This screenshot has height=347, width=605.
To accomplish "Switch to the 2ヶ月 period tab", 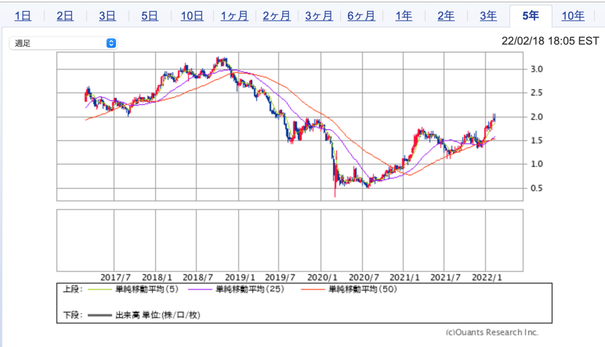I will (x=277, y=16).
